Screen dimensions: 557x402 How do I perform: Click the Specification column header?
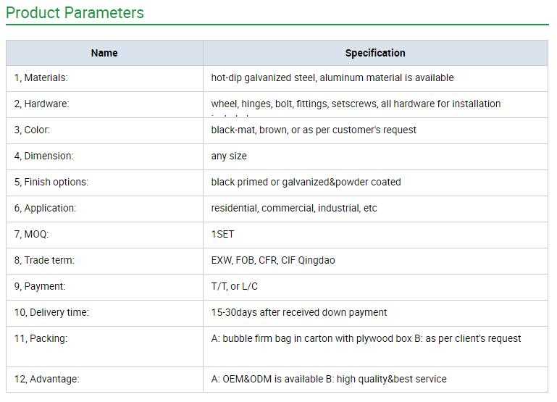click(x=375, y=53)
